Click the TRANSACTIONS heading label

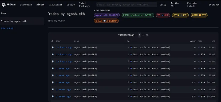pos(126,35)
